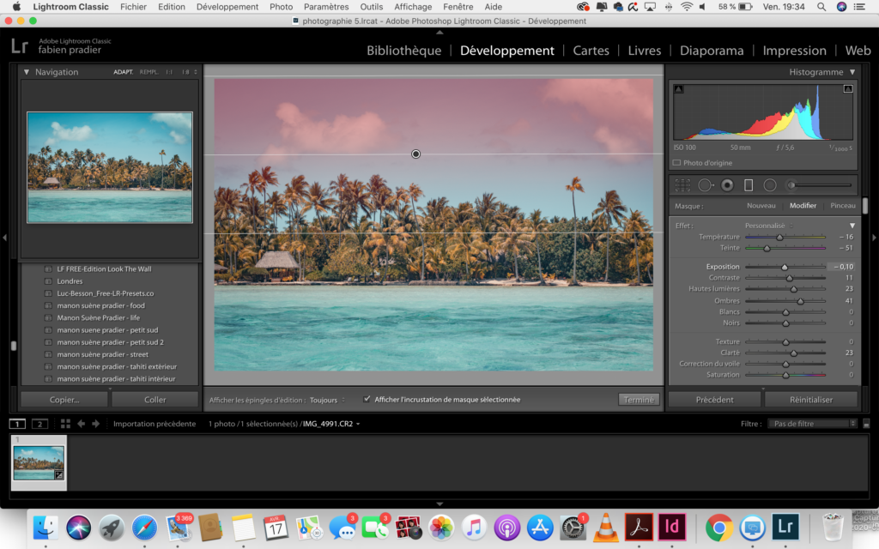Viewport: 879px width, 549px height.
Task: Hide the right panel with side arrow
Action: point(873,238)
